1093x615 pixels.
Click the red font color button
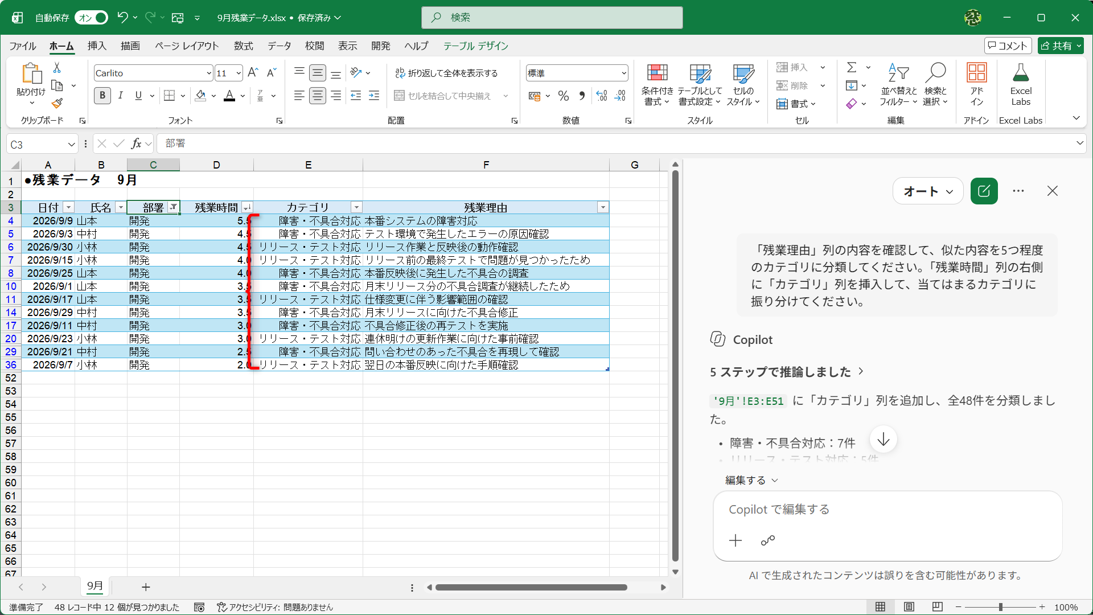point(229,96)
